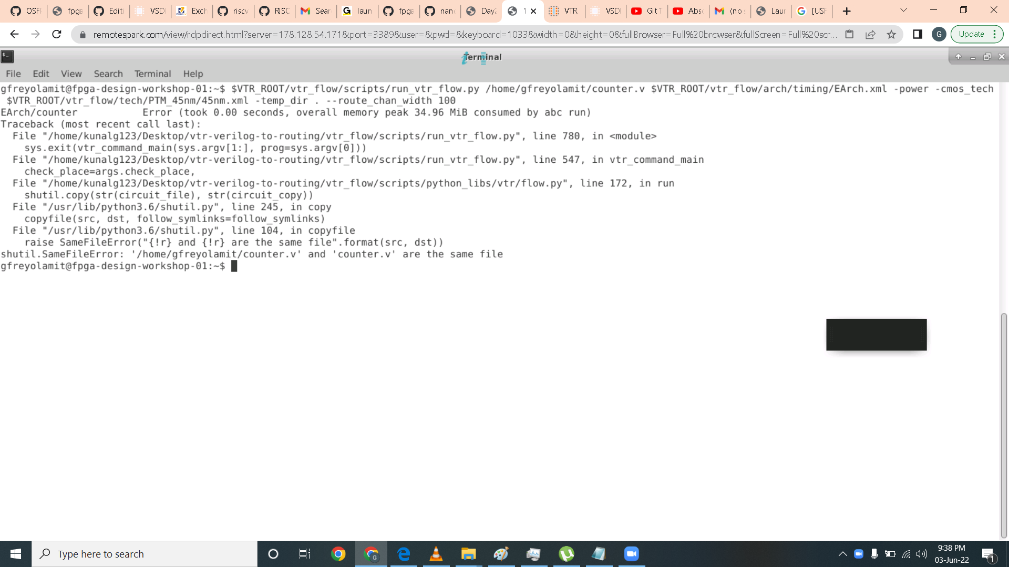Show hidden system tray icons
Image resolution: width=1009 pixels, height=567 pixels.
pyautogui.click(x=842, y=554)
